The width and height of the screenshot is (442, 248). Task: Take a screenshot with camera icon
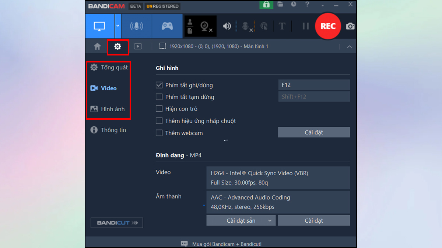[x=350, y=26]
